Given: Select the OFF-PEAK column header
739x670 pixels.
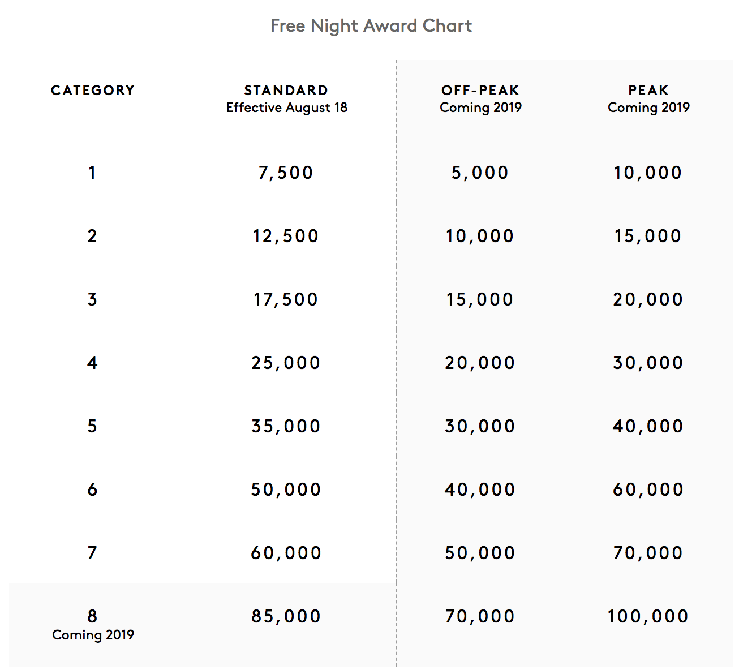Looking at the screenshot, I should click(x=480, y=91).
